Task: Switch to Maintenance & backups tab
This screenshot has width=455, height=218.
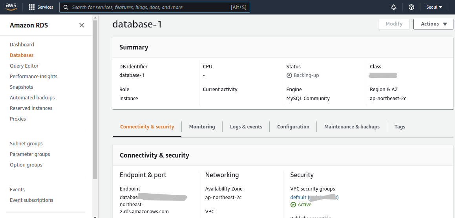Action: tap(352, 126)
